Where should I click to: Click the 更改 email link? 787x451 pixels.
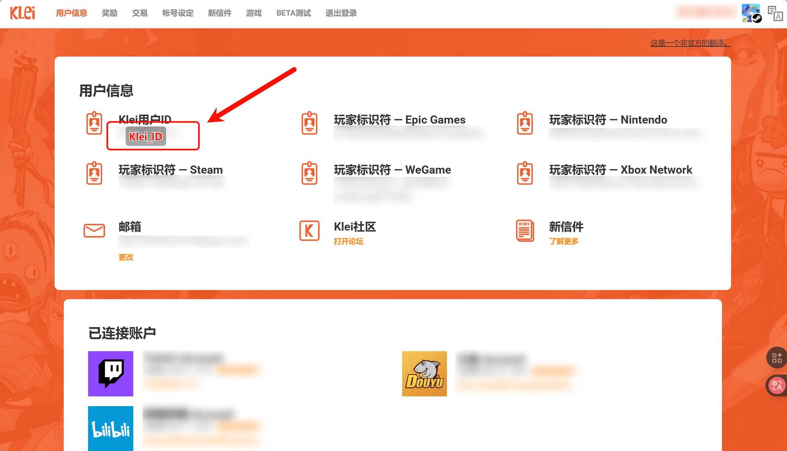pos(126,257)
